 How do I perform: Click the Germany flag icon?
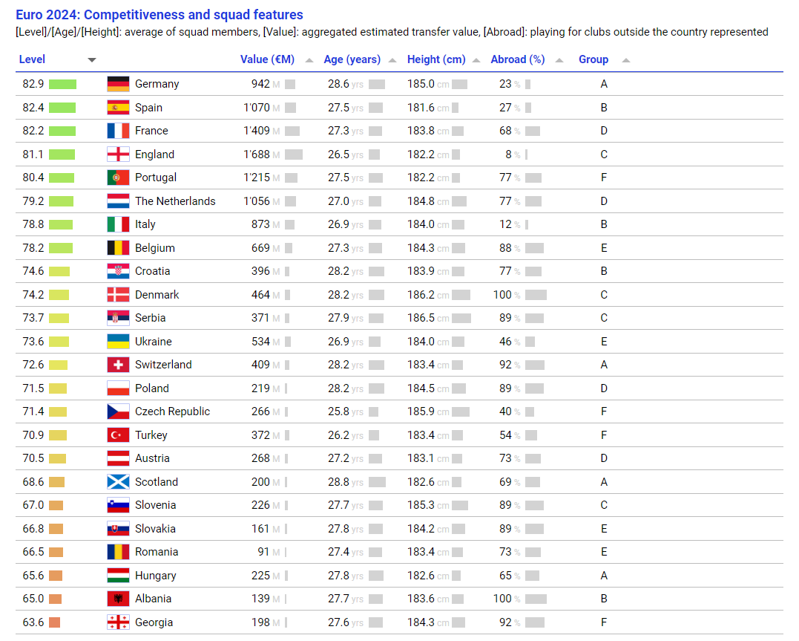pyautogui.click(x=118, y=84)
